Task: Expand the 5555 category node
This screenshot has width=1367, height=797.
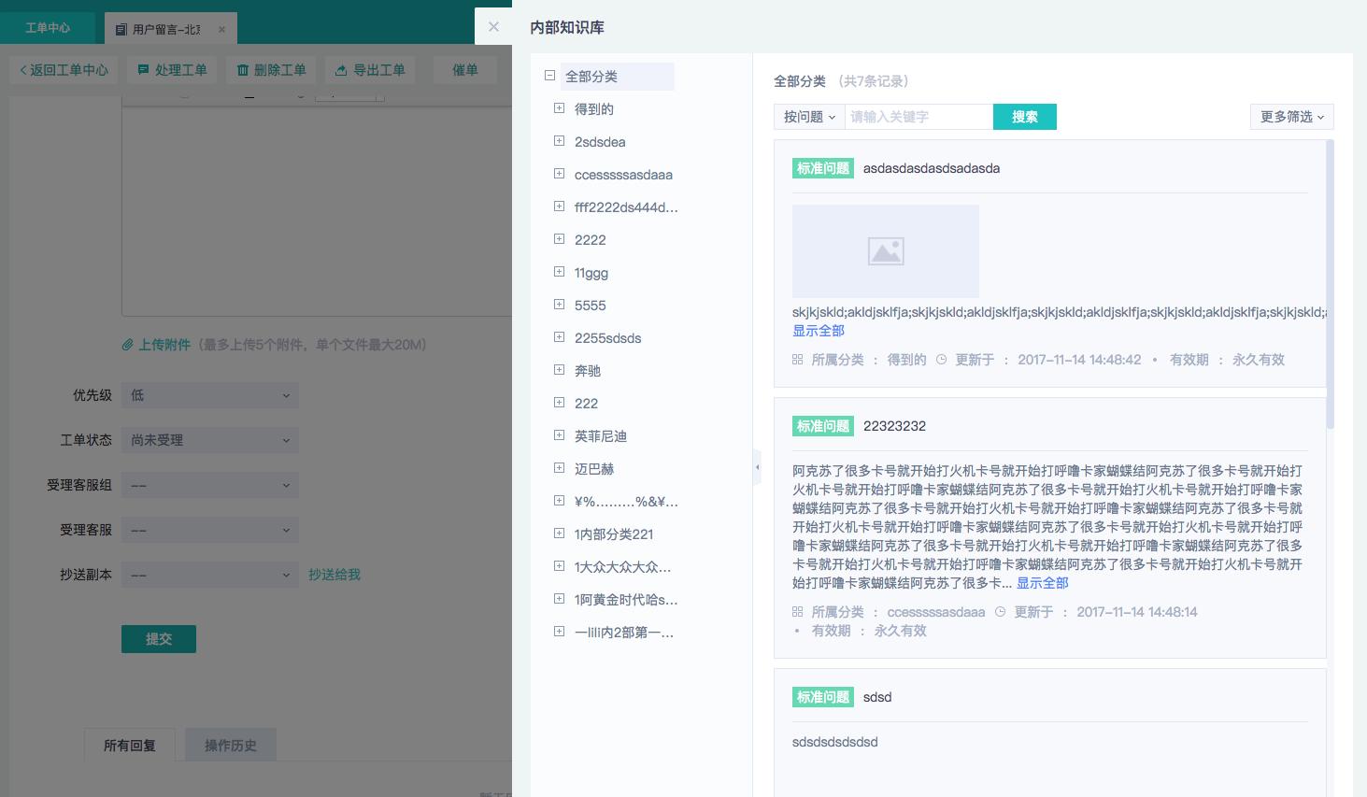Action: (x=559, y=305)
